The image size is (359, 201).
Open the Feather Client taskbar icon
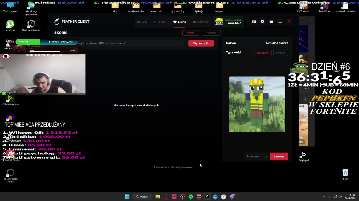(x=207, y=197)
